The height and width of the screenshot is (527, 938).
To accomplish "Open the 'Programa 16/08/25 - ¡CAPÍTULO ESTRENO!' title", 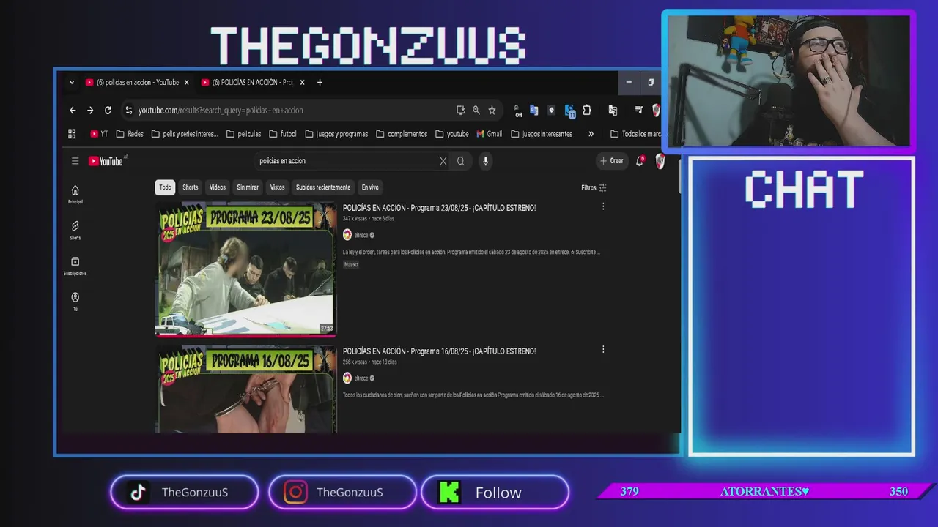I will point(439,351).
